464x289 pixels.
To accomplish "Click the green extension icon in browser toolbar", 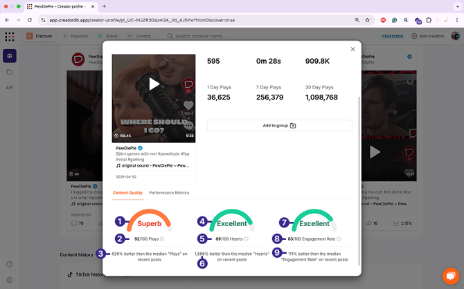I will 394,20.
